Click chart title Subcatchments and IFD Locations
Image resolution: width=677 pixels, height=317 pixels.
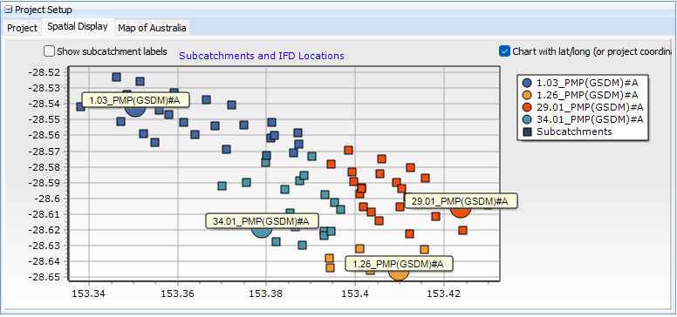[x=262, y=56]
